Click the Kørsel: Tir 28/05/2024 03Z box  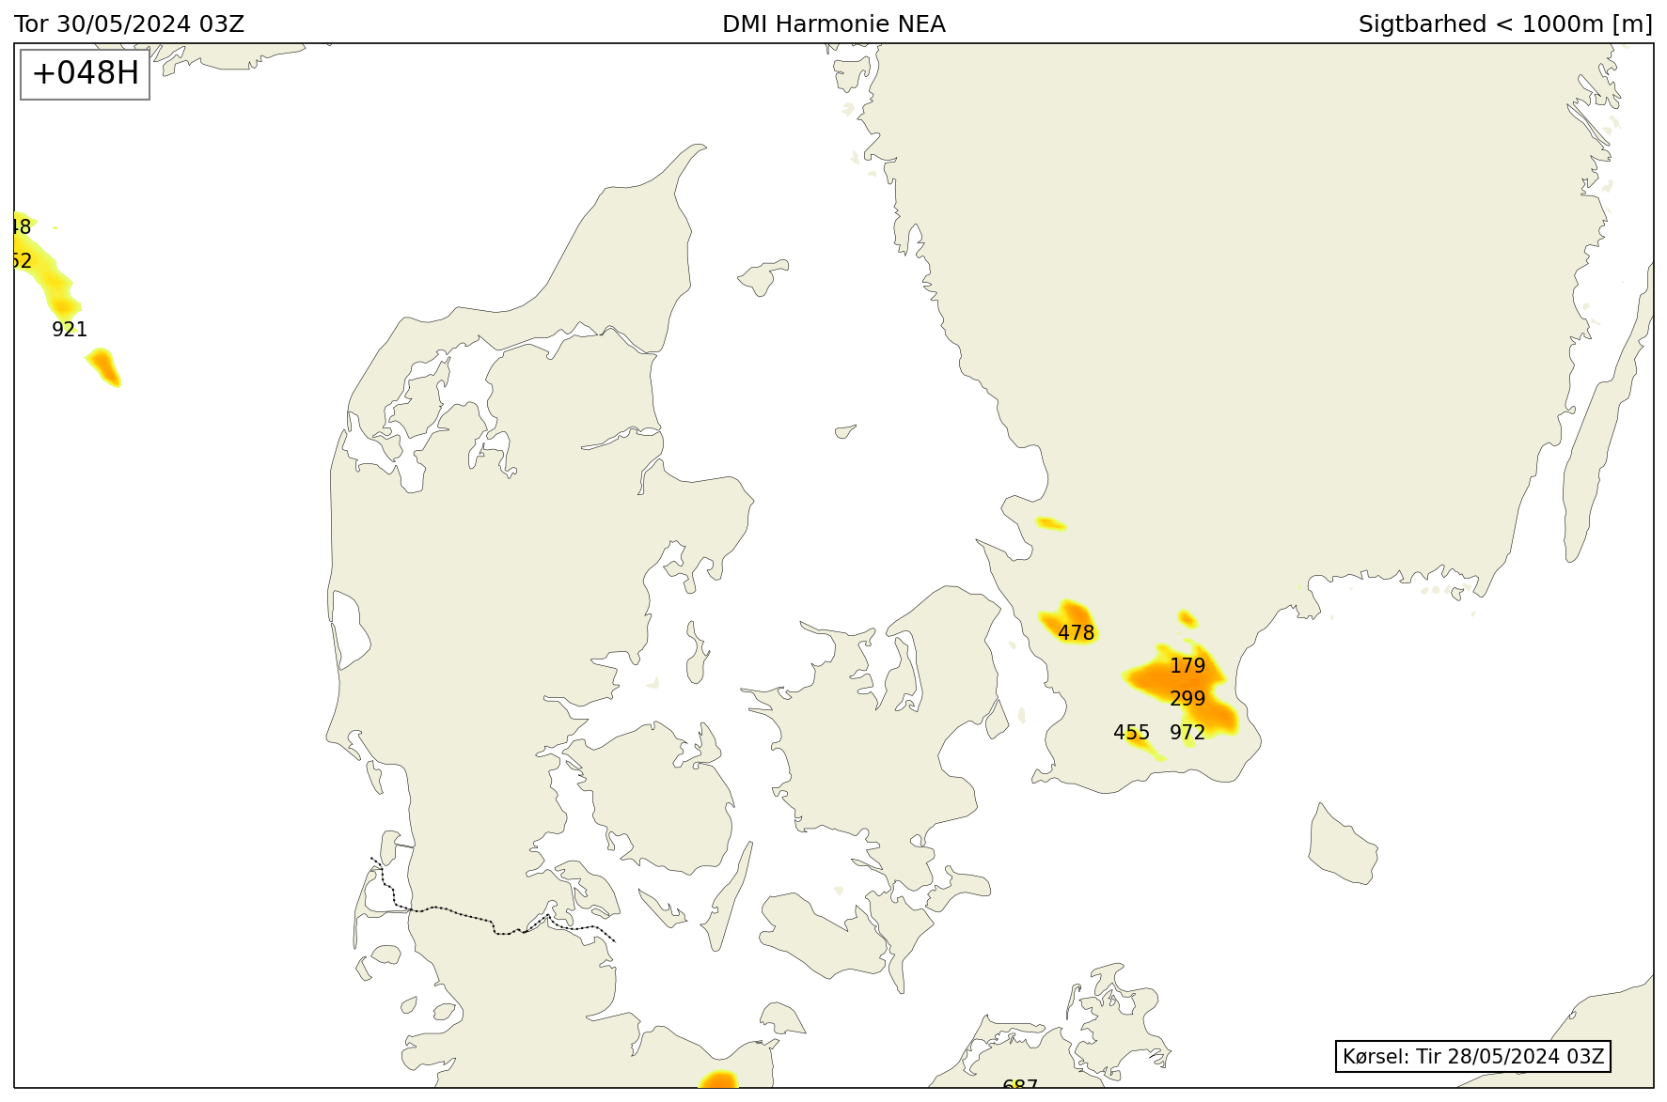coord(1473,1056)
